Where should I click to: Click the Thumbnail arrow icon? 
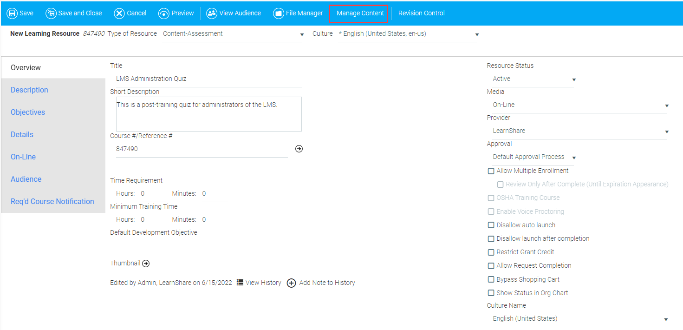coord(146,264)
